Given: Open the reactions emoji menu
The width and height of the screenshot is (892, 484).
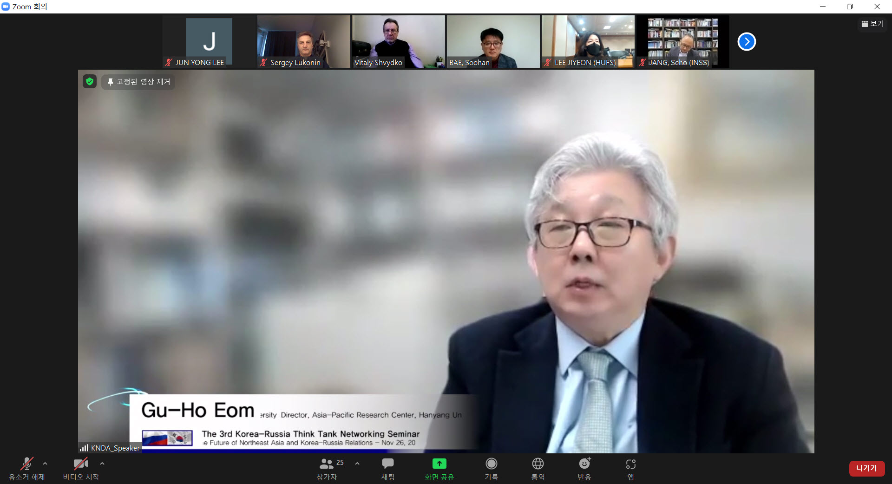Looking at the screenshot, I should tap(584, 468).
